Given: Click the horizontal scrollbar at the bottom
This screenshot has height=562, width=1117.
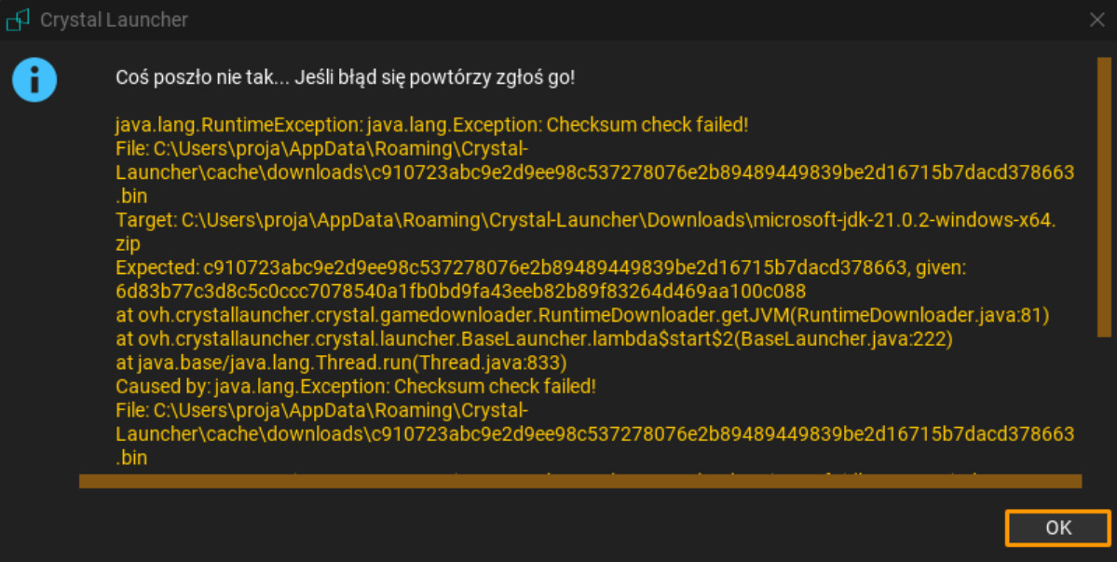Looking at the screenshot, I should pos(579,481).
